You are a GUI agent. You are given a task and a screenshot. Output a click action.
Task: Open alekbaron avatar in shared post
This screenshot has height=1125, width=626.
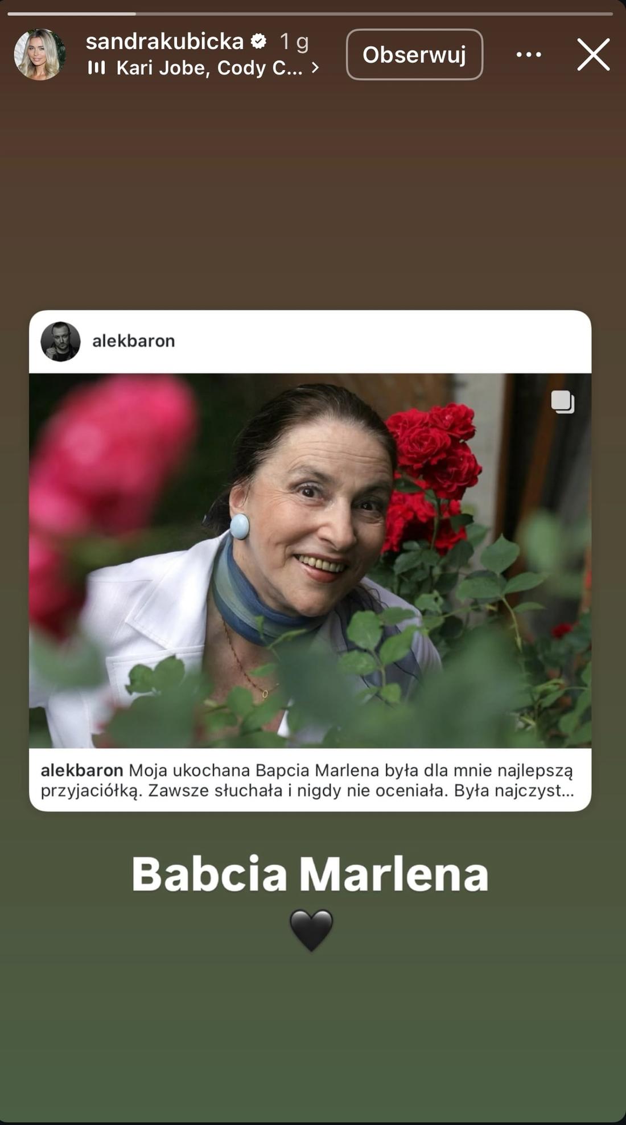(x=60, y=342)
